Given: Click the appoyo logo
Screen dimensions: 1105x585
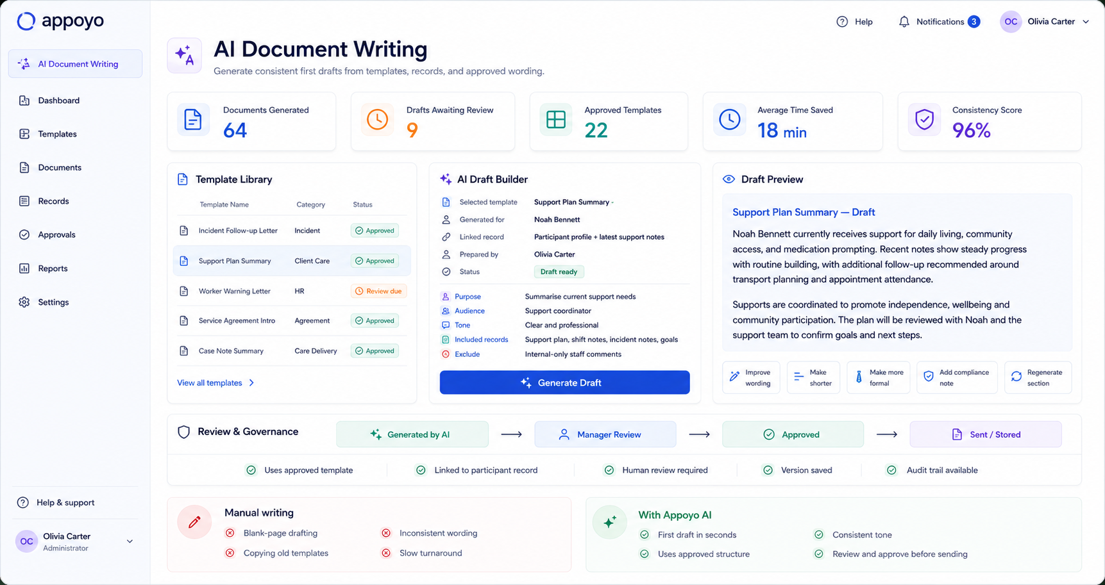Looking at the screenshot, I should [60, 21].
